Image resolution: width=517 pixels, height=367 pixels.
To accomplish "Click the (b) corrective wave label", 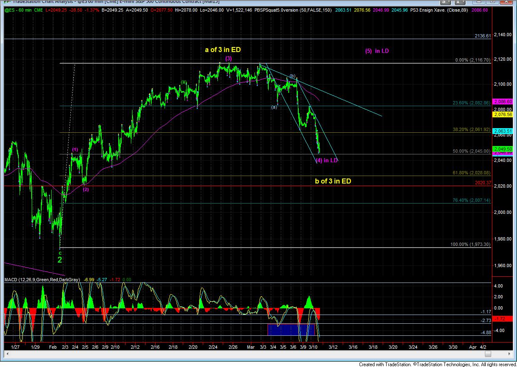I will [293, 76].
